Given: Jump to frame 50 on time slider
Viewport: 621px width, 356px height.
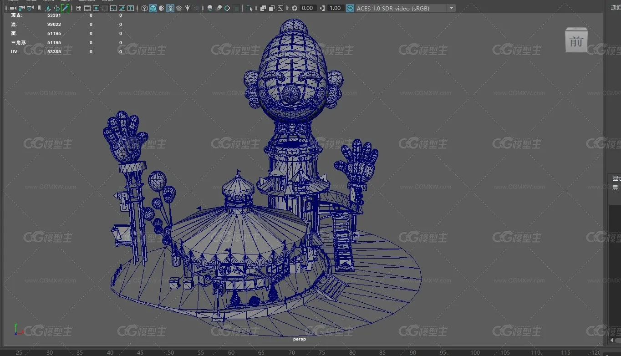Looking at the screenshot, I should pos(170,352).
